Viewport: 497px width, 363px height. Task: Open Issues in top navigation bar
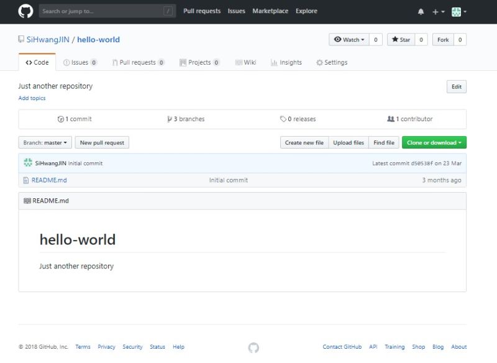click(237, 11)
